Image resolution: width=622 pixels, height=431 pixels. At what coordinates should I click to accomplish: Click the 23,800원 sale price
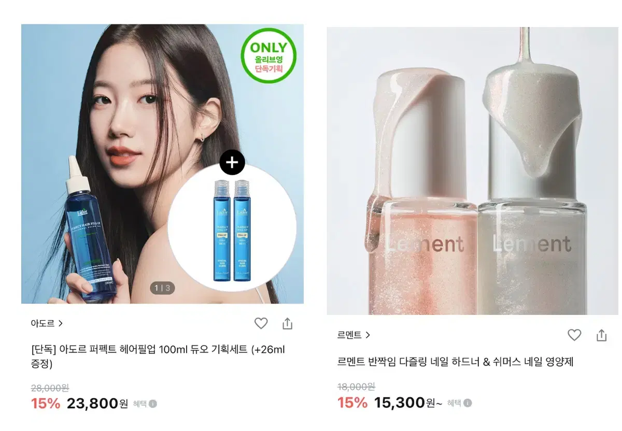click(97, 404)
